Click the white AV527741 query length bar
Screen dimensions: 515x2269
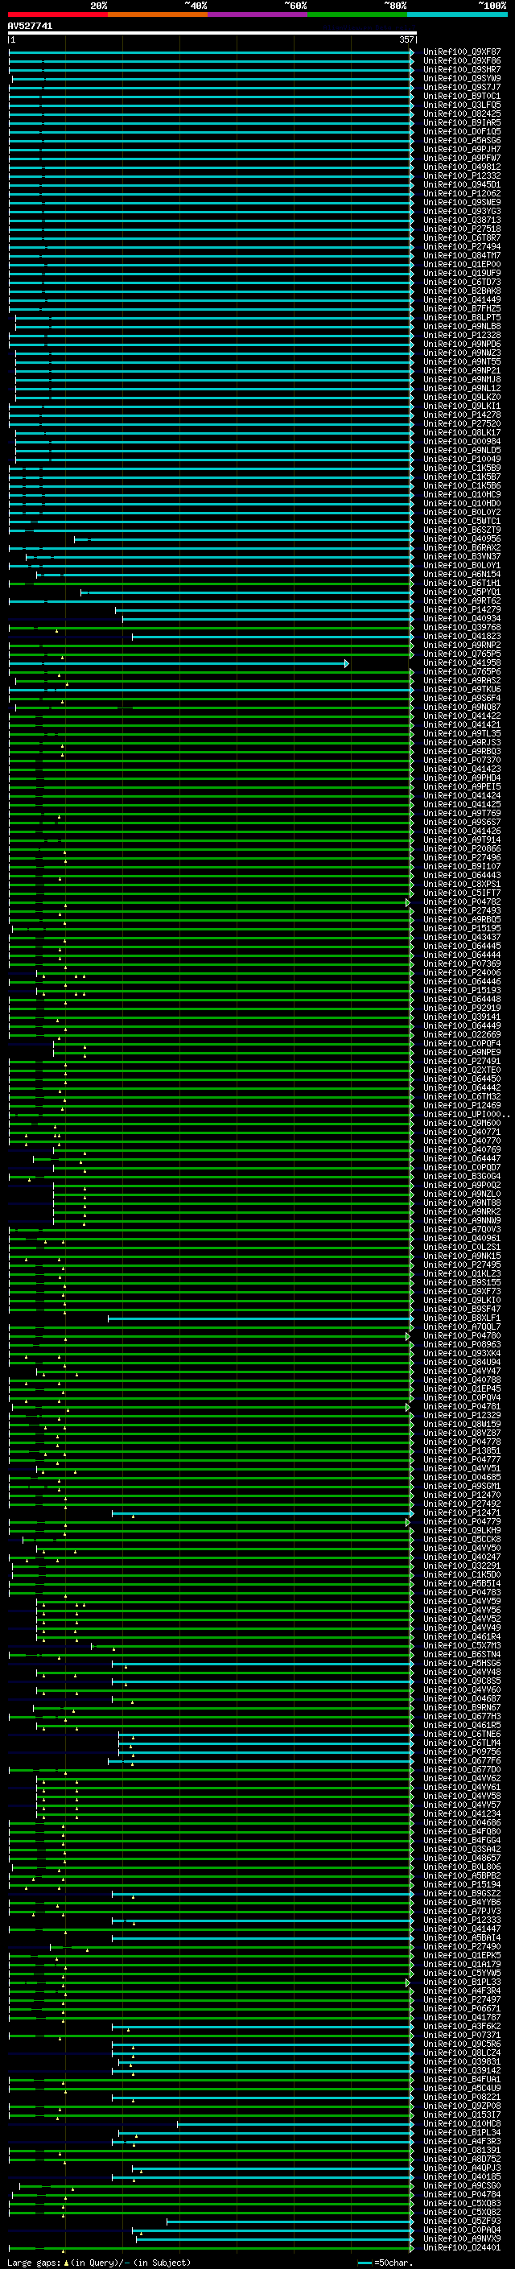tap(212, 34)
